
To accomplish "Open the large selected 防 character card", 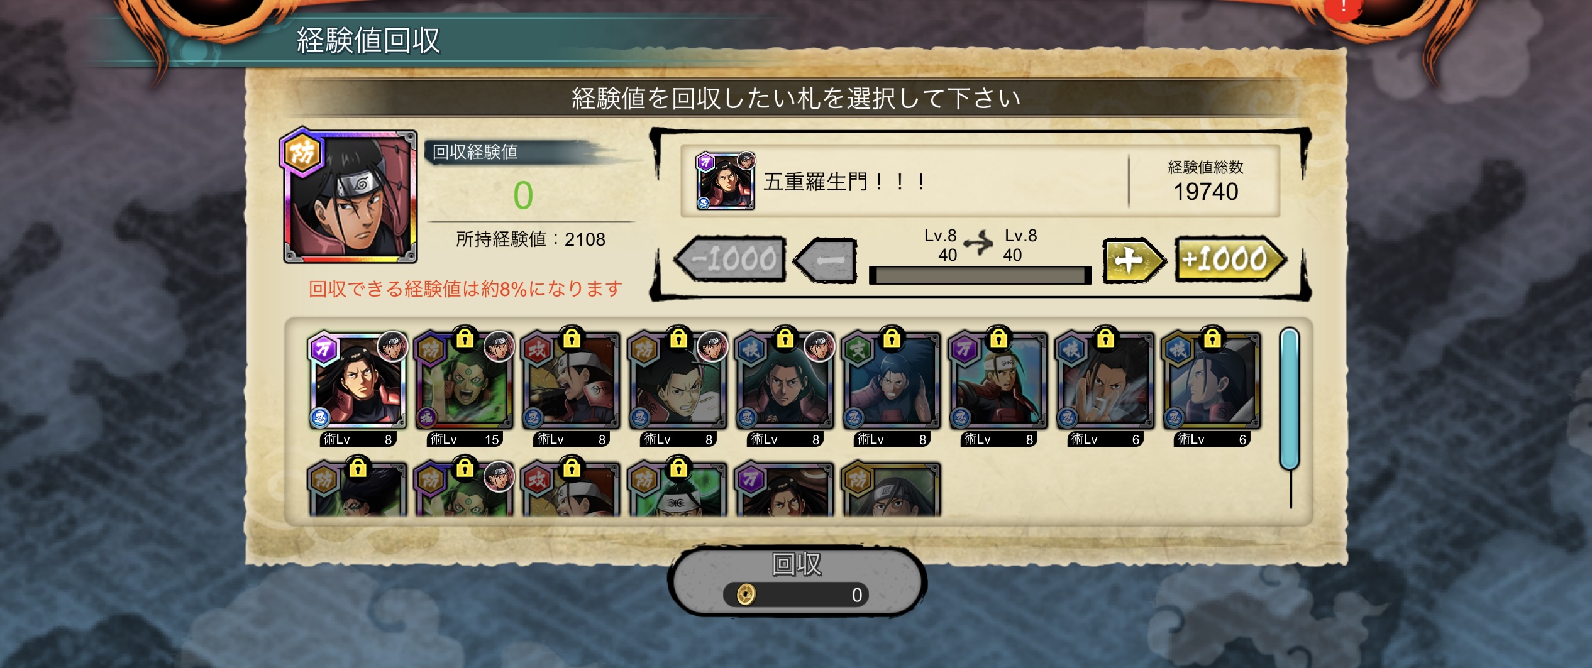I will point(349,195).
